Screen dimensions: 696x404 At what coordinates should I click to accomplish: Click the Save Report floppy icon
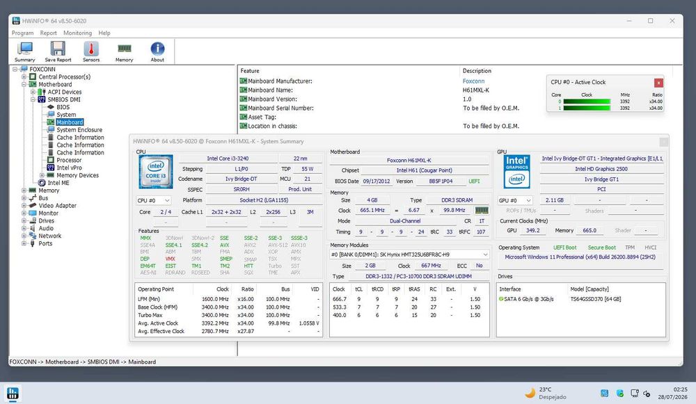pos(58,51)
